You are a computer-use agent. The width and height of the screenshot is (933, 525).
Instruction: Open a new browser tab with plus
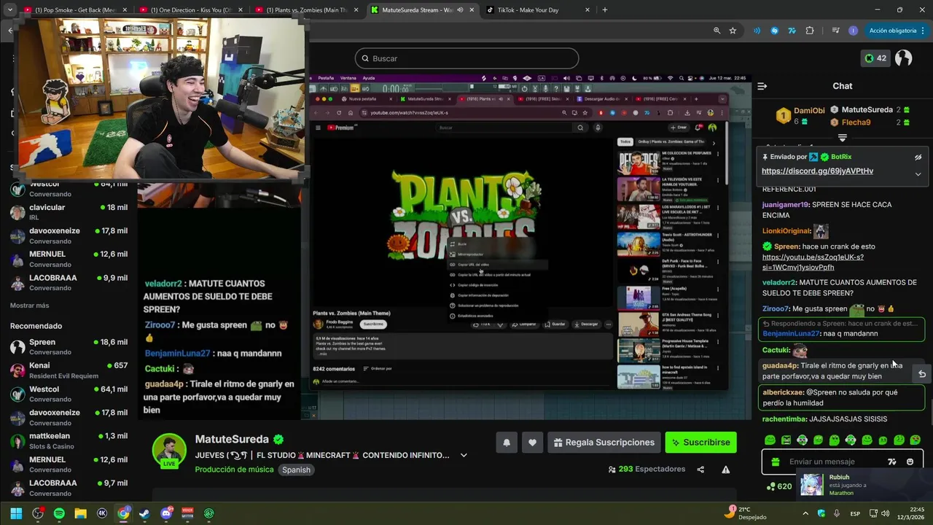click(x=604, y=10)
